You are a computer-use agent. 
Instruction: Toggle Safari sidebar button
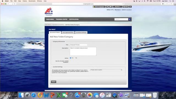[15, 4]
